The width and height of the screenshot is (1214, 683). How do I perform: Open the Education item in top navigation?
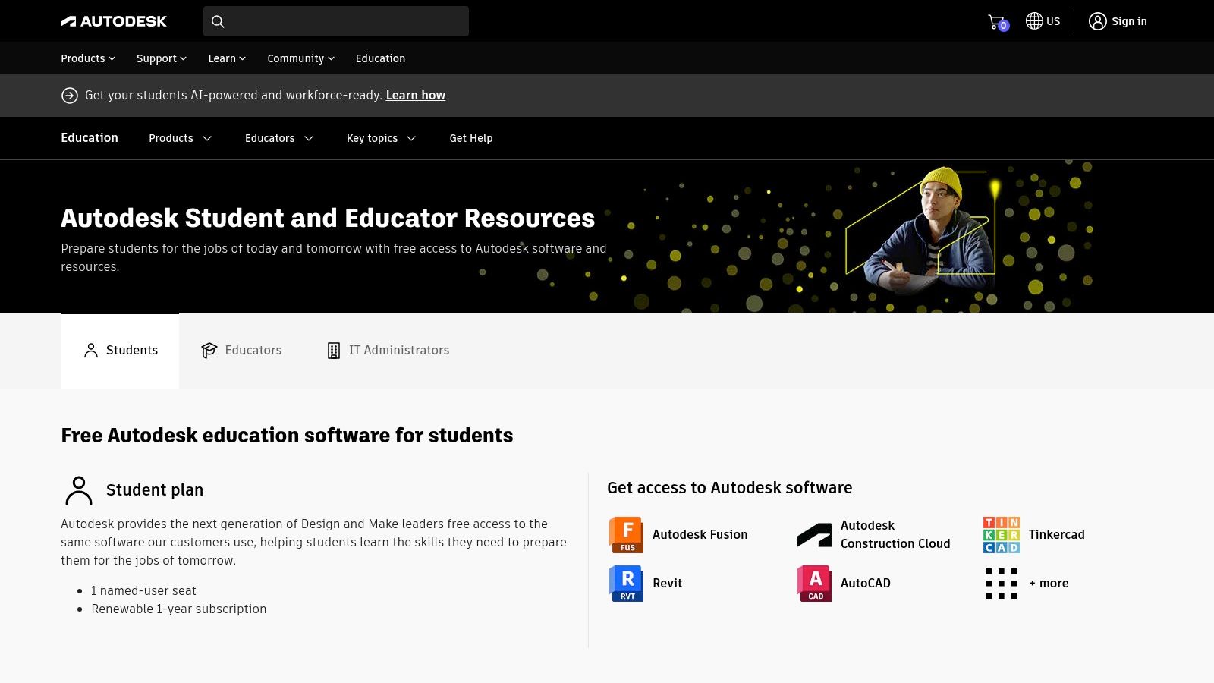point(380,58)
